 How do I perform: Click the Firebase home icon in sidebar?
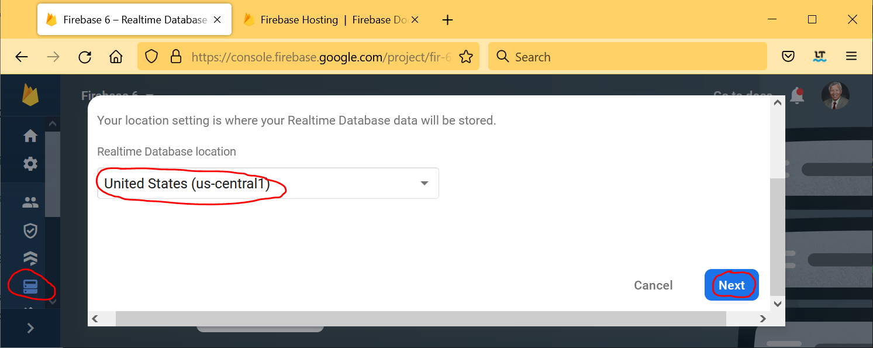coord(30,136)
